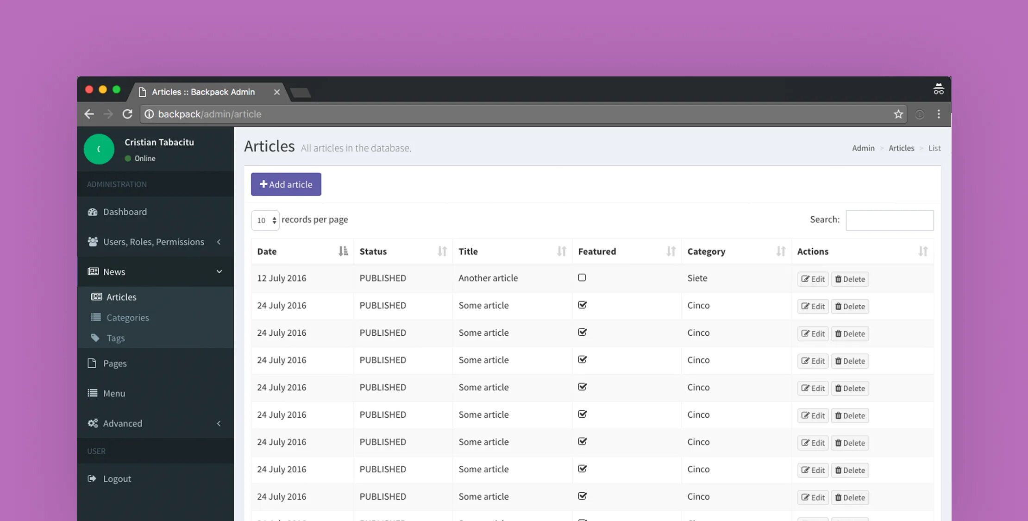Click the Tags label icon
This screenshot has height=521, width=1028.
[95, 338]
